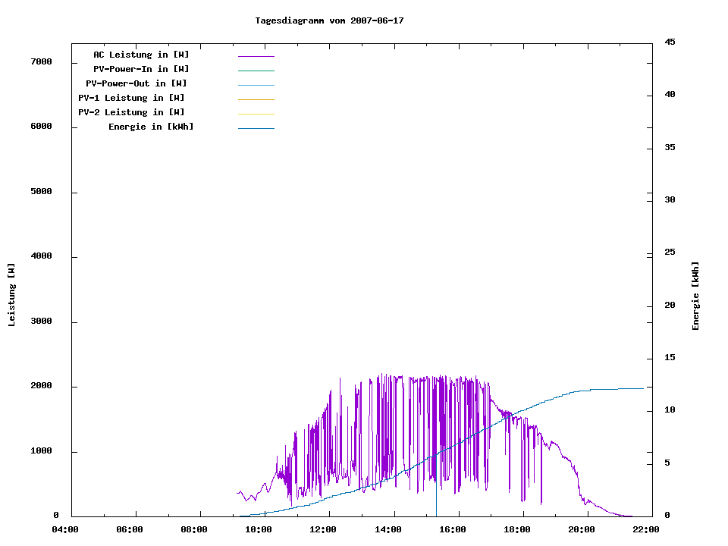Click the Energie [kWh] right axis title
Image resolution: width=728 pixels, height=546 pixels.
click(695, 296)
